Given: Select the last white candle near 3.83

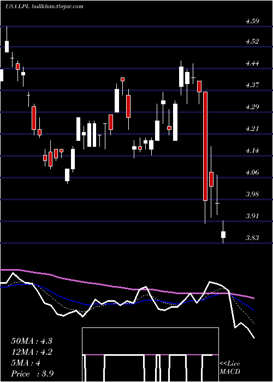Looking at the screenshot, I should tap(223, 235).
